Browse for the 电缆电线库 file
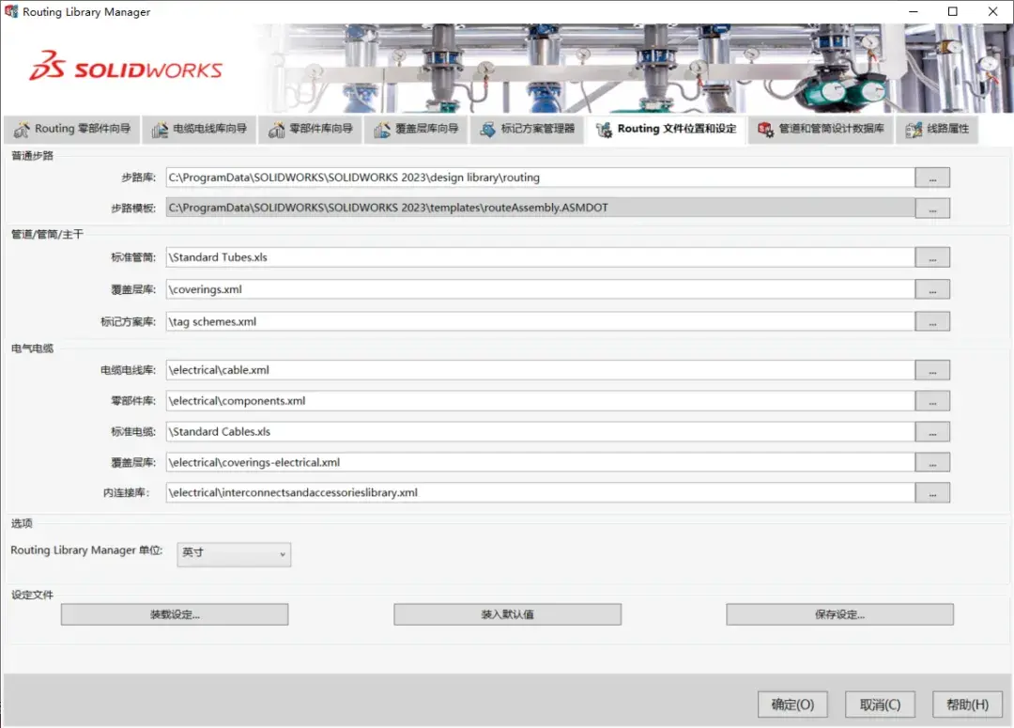The height and width of the screenshot is (728, 1014). [x=933, y=369]
